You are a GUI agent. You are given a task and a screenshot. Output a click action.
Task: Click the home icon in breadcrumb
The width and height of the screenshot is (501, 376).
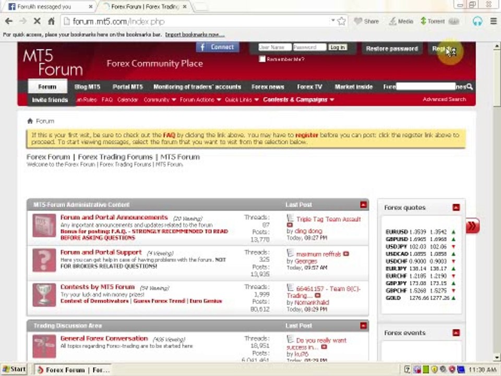(30, 121)
